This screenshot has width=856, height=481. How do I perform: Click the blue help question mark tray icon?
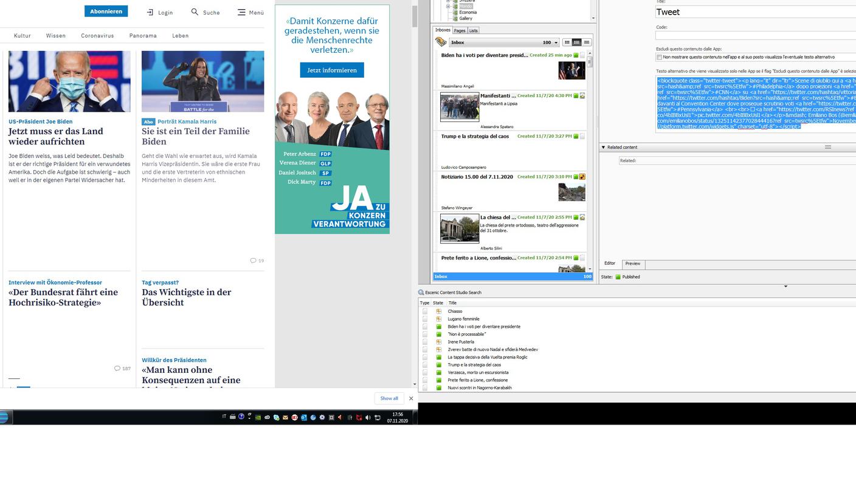241,417
